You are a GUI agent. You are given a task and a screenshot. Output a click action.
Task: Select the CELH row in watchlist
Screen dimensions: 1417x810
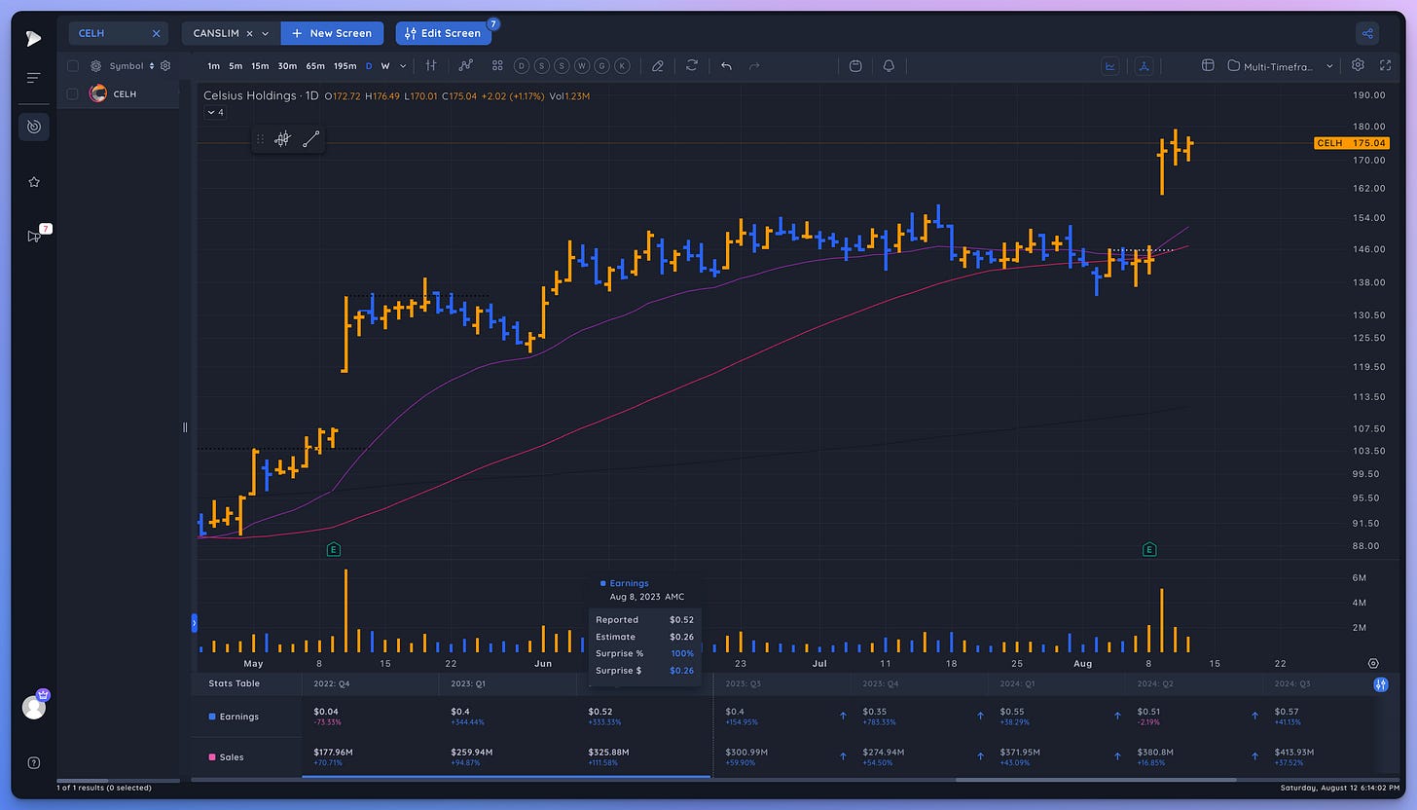click(118, 93)
